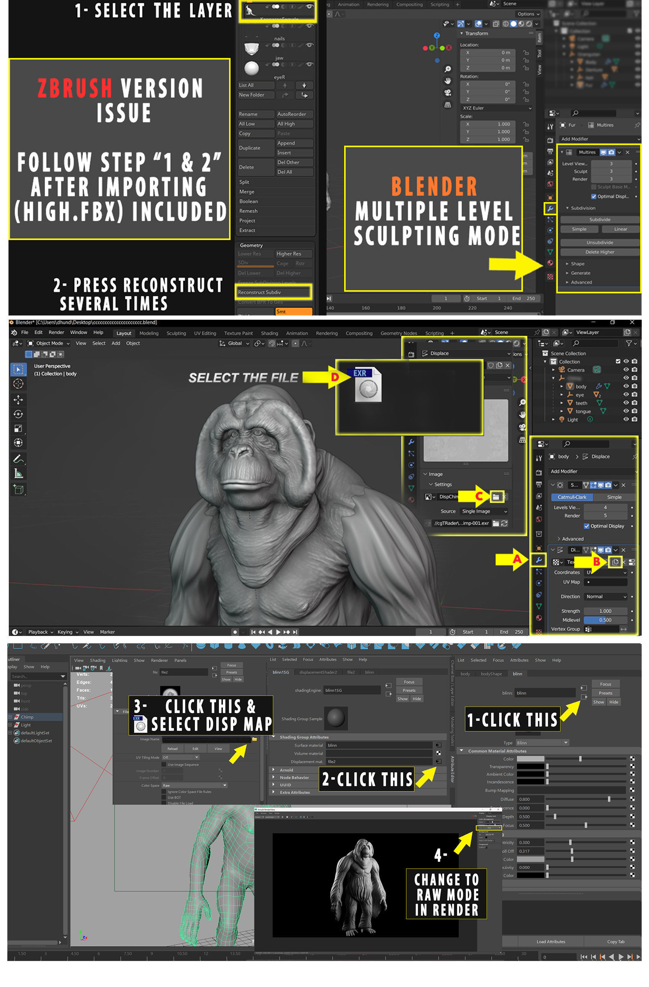Select Catmull-Clark subdivision type button
Image resolution: width=649 pixels, height=987 pixels.
pyautogui.click(x=571, y=497)
